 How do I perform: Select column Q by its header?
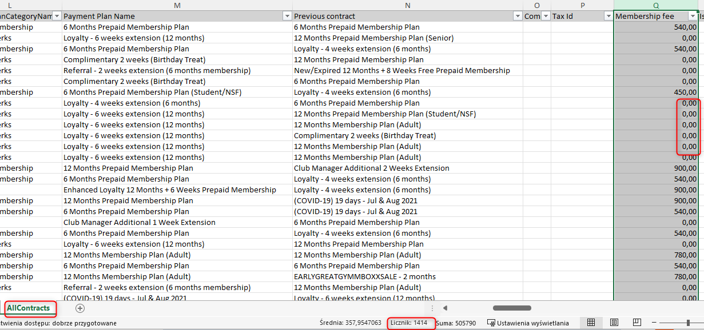click(x=655, y=5)
